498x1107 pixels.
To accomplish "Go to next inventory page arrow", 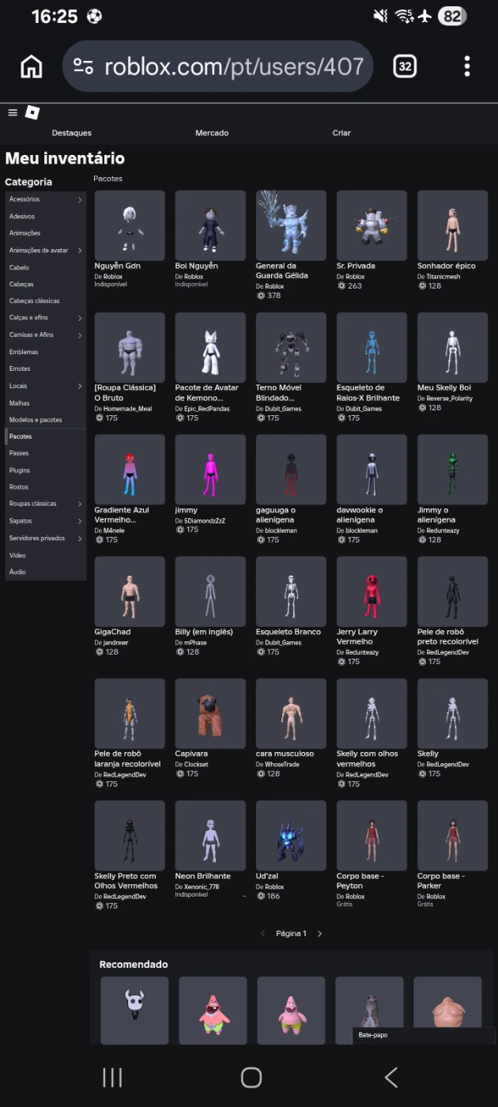I will (x=319, y=934).
